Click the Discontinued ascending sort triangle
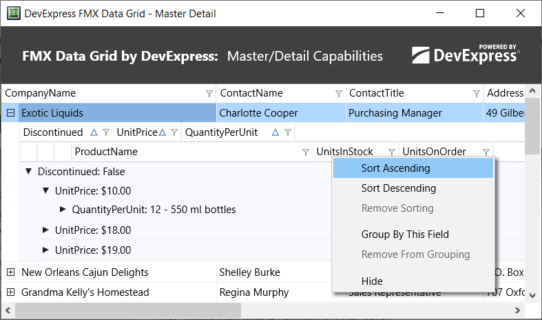The image size is (542, 320). tap(94, 132)
